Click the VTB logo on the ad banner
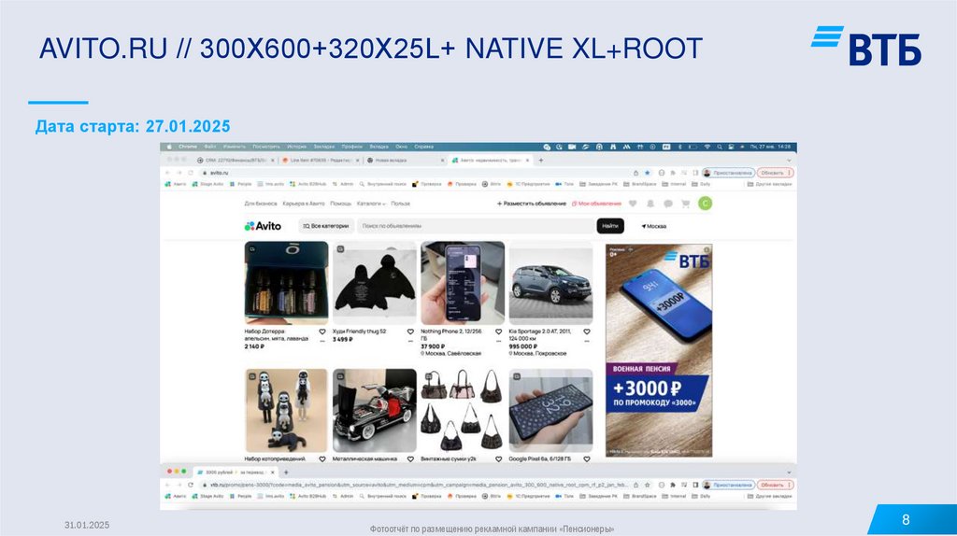The height and width of the screenshot is (536, 957). 687,260
